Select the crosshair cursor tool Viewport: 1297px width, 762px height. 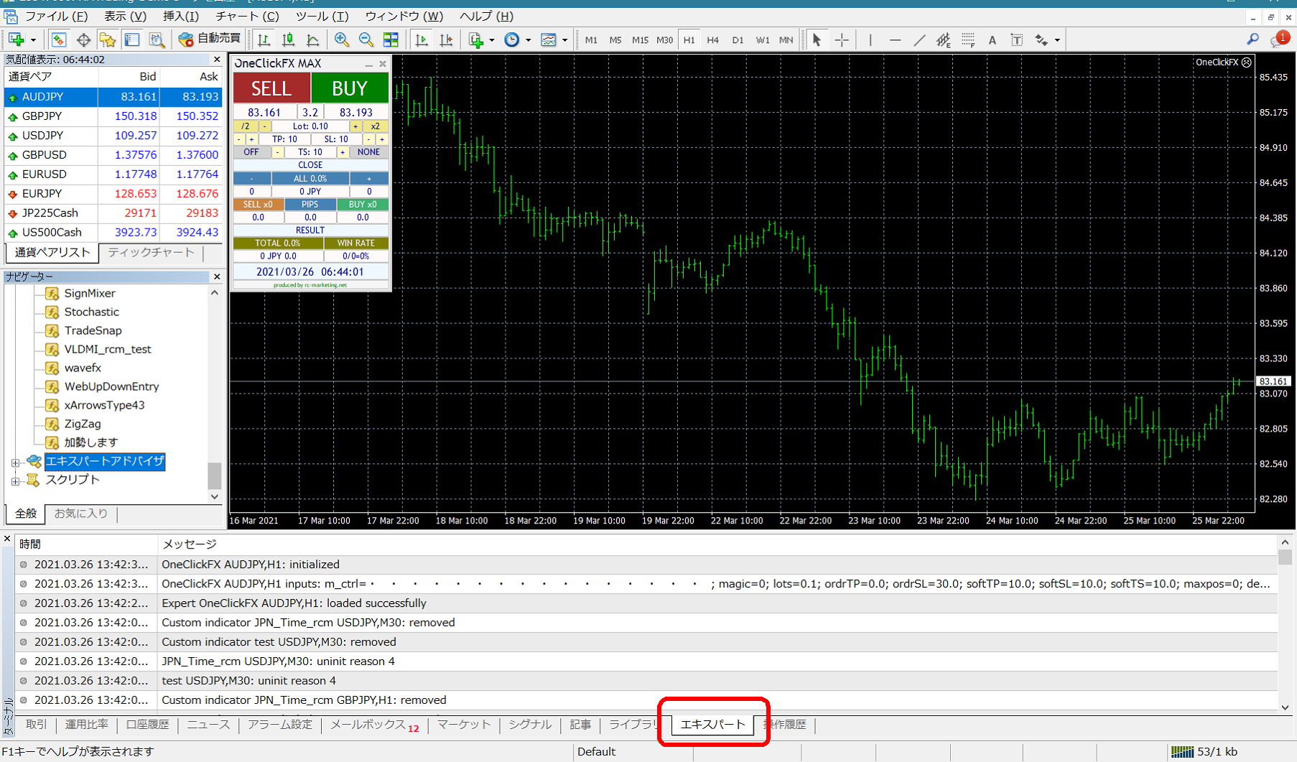click(842, 40)
